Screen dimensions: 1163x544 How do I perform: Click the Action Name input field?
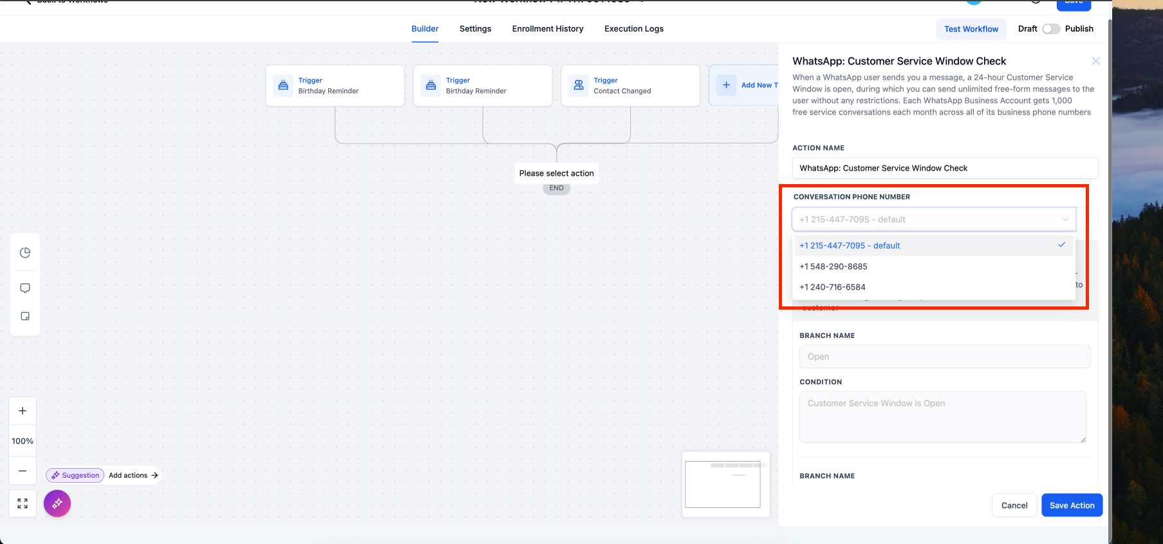click(x=945, y=168)
